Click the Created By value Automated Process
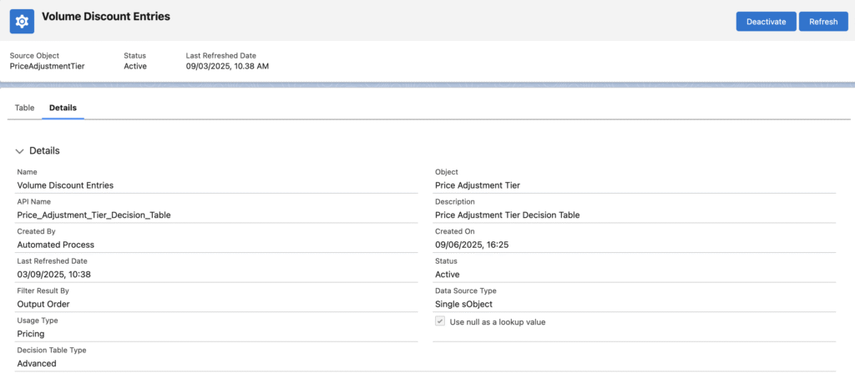855x379 pixels. [56, 245]
